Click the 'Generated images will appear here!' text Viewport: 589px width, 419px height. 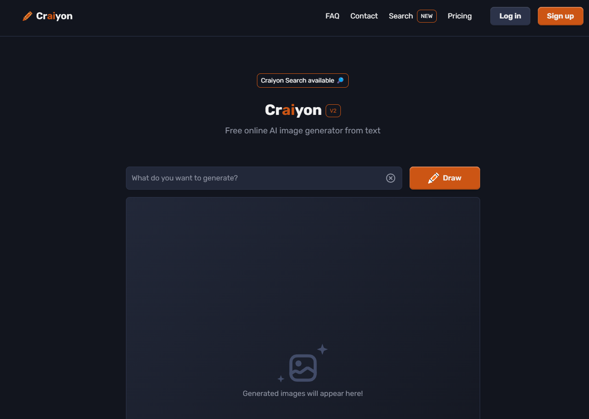click(303, 394)
